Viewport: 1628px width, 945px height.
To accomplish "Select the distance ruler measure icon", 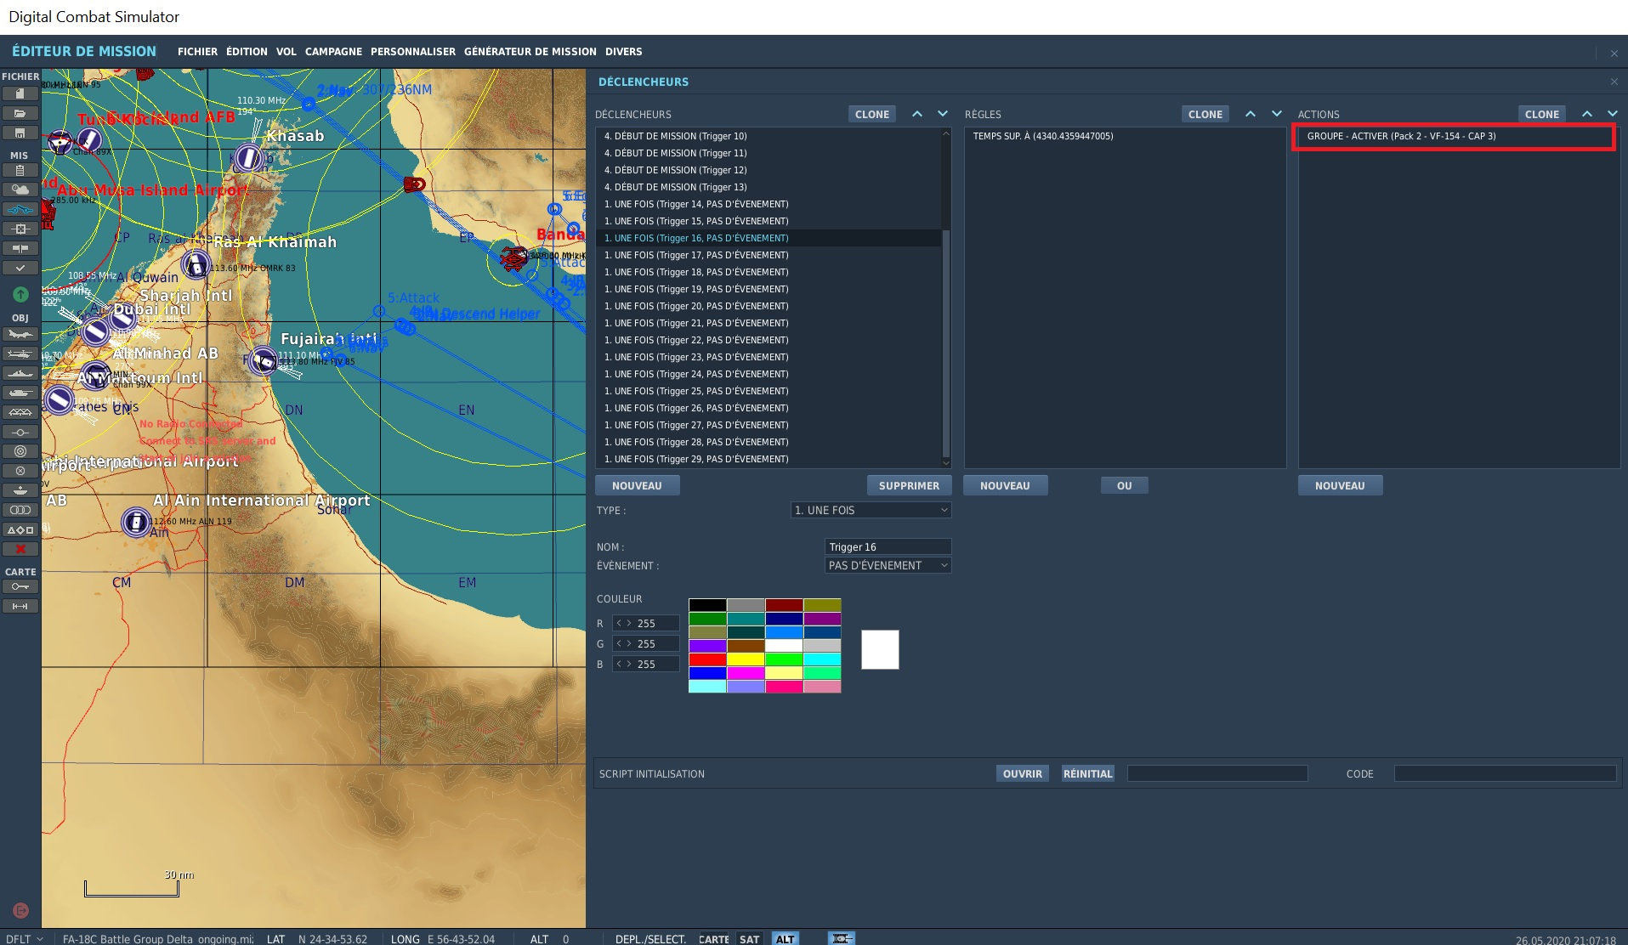I will [x=20, y=607].
